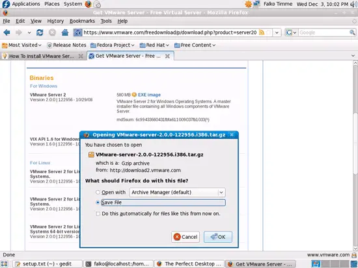Screen dimensions: 358x268
Task: Open the Tools menu
Action: pos(106,21)
